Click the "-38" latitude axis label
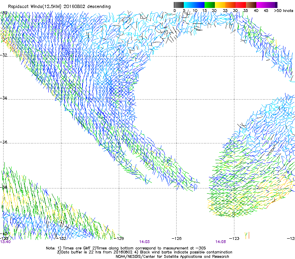The image size is (295, 259). coord(4,187)
